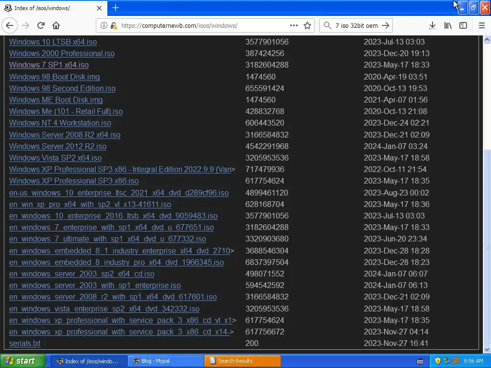Click scrollbar up arrow on page

tap(487, 39)
